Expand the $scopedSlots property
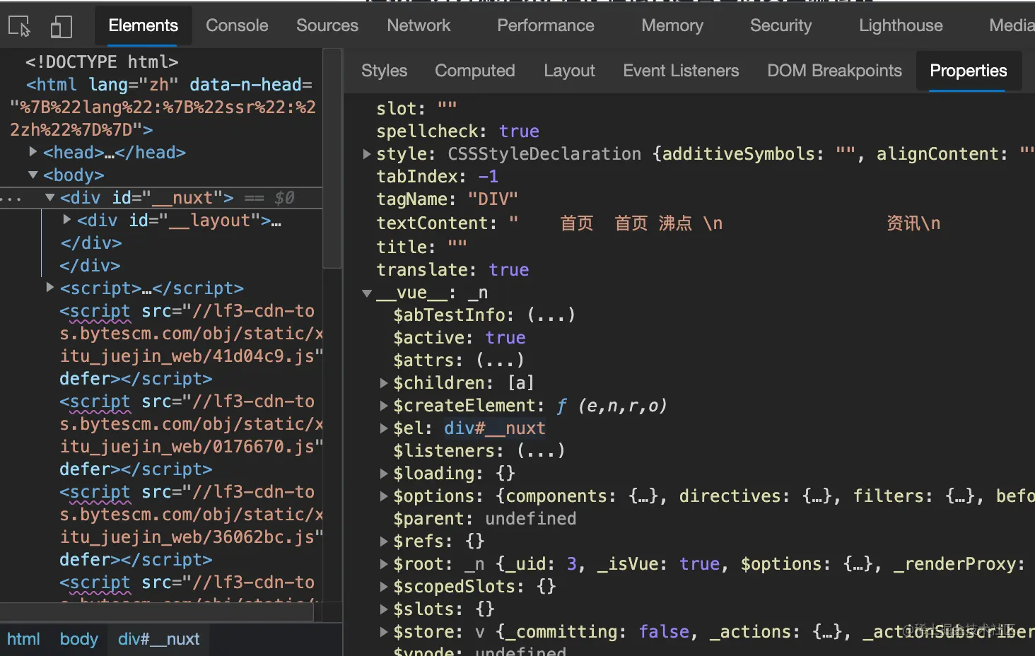The height and width of the screenshot is (656, 1035). (x=384, y=586)
